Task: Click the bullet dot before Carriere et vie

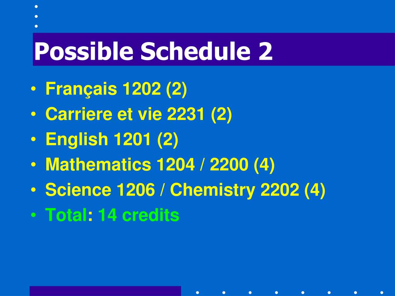Action: click(x=34, y=114)
